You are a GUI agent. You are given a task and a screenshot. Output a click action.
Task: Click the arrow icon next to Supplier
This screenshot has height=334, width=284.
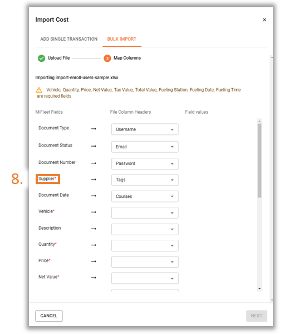[x=94, y=180]
